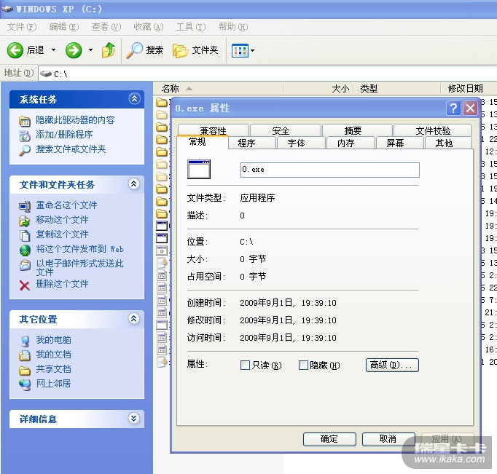
Task: Click 隐藏此驱动器的内容 link
Action: pyautogui.click(x=75, y=120)
